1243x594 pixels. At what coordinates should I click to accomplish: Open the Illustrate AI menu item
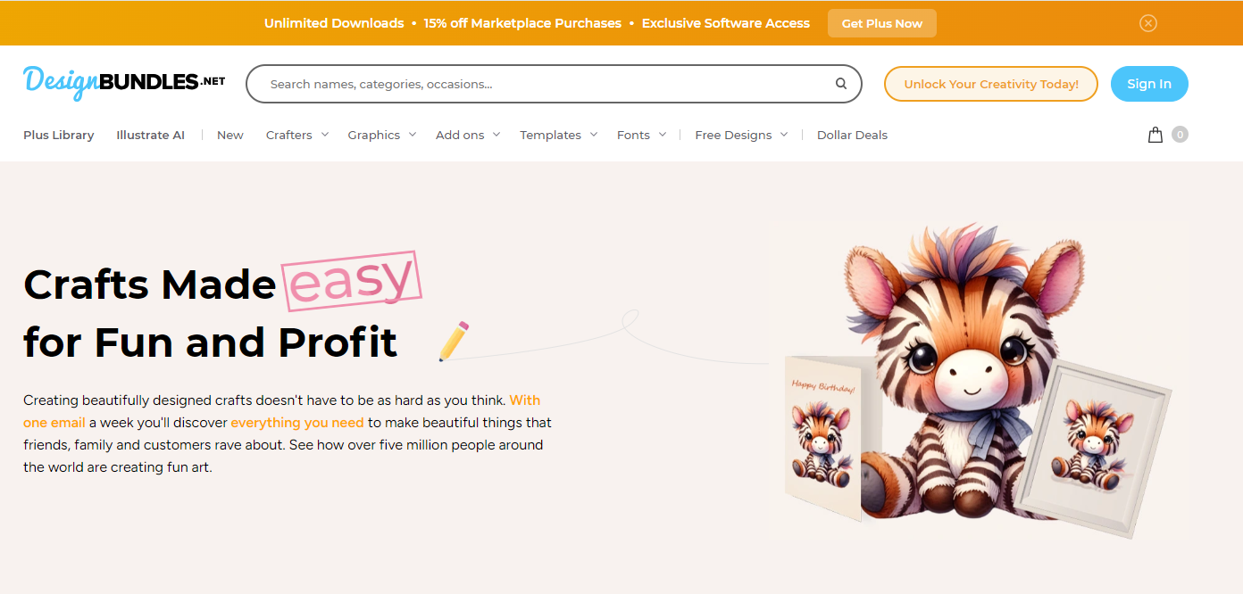point(150,135)
